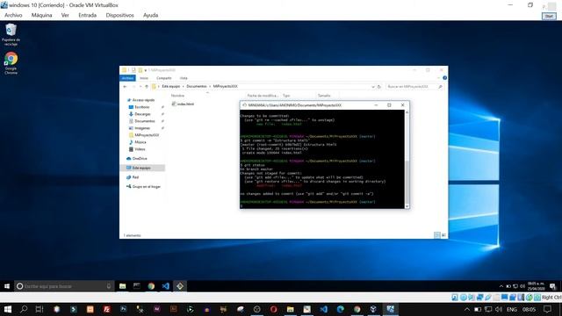
Task: Select VirtualBox icon on host taskbar
Action: pyautogui.click(x=390, y=309)
